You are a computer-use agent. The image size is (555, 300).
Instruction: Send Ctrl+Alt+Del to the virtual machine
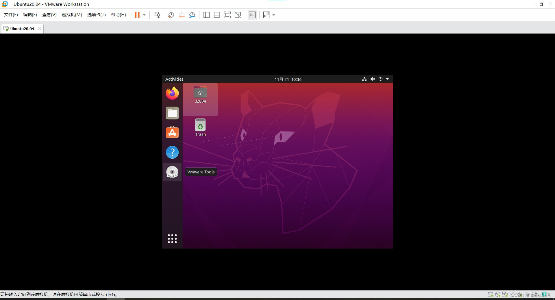tap(157, 15)
